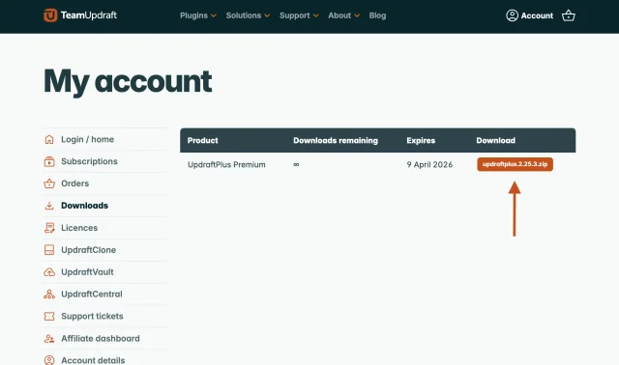Open the Support tickets section
The width and height of the screenshot is (619, 365).
(92, 316)
